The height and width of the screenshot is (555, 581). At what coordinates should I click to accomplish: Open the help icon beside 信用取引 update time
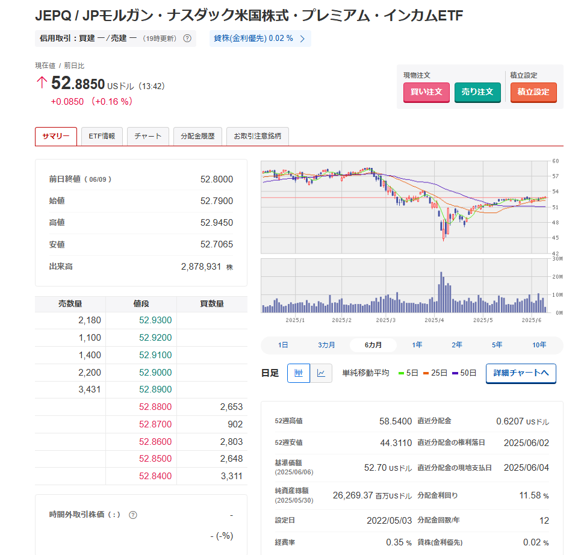point(187,39)
